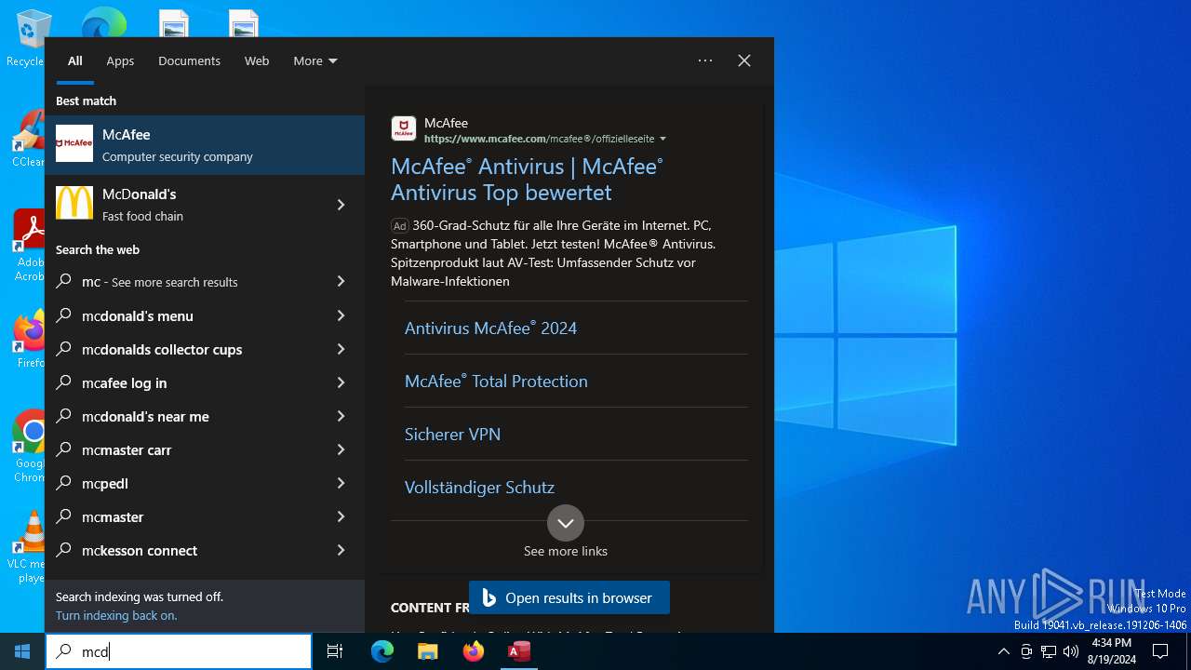This screenshot has width=1191, height=670.
Task: Expand the 'mc - See more search results' arrow
Action: (x=341, y=281)
